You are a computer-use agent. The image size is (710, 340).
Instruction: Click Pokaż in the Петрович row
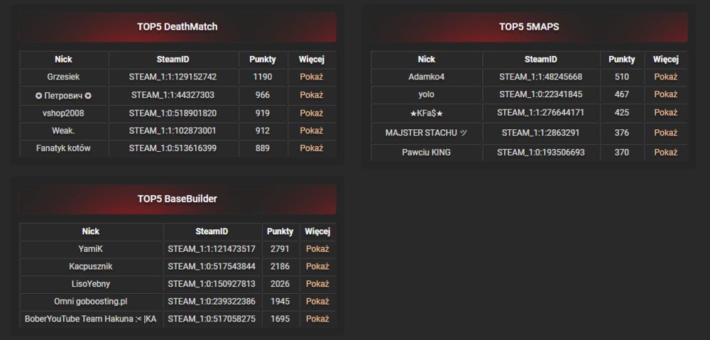(x=311, y=95)
